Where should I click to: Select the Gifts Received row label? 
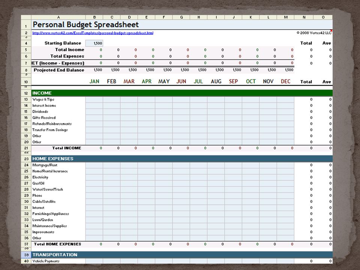pos(44,118)
